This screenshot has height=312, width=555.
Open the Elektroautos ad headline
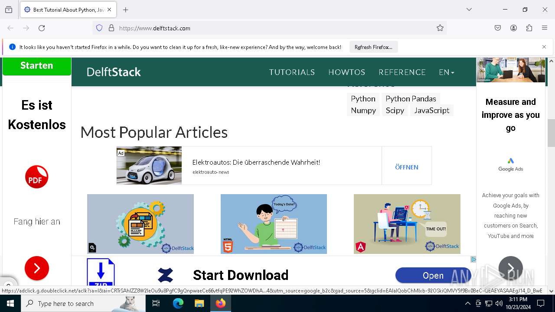256,162
